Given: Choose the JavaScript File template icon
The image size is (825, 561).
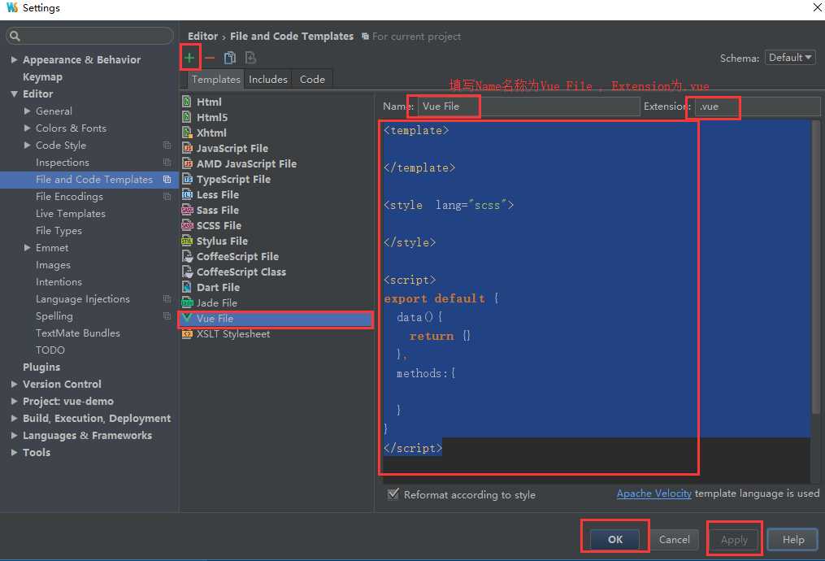Looking at the screenshot, I should [187, 148].
